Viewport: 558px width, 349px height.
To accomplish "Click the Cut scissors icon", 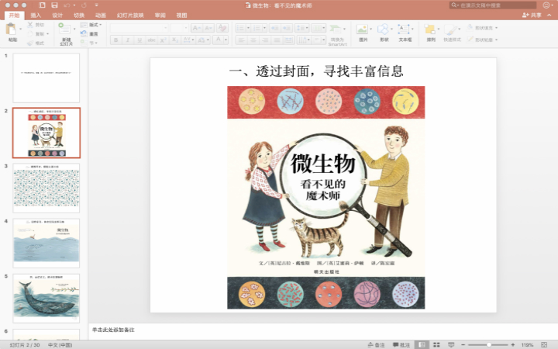I will click(30, 25).
